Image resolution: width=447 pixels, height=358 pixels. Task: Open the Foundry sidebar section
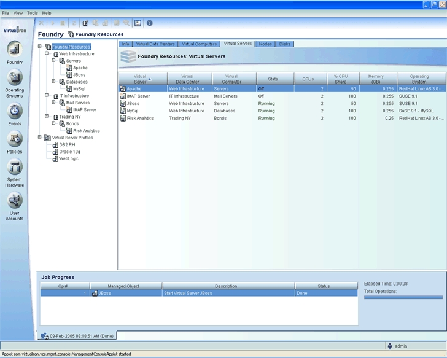click(x=14, y=50)
